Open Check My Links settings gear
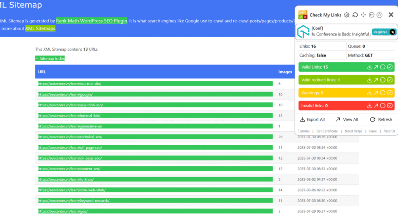This screenshot has height=215, width=398. (x=347, y=15)
